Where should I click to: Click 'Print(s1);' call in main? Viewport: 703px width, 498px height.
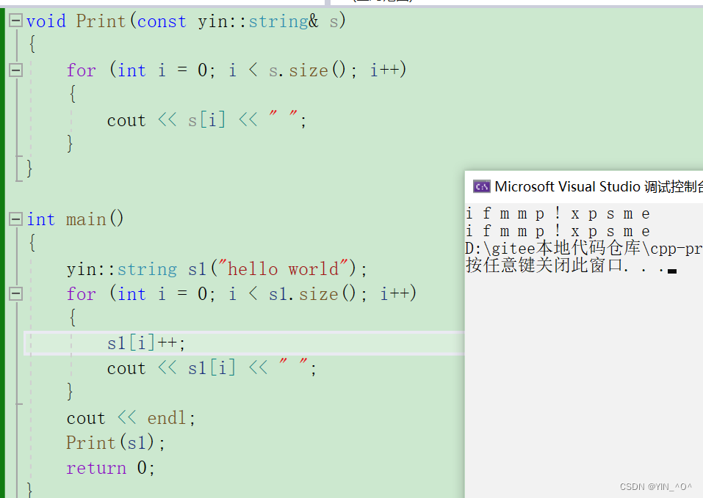(x=115, y=443)
